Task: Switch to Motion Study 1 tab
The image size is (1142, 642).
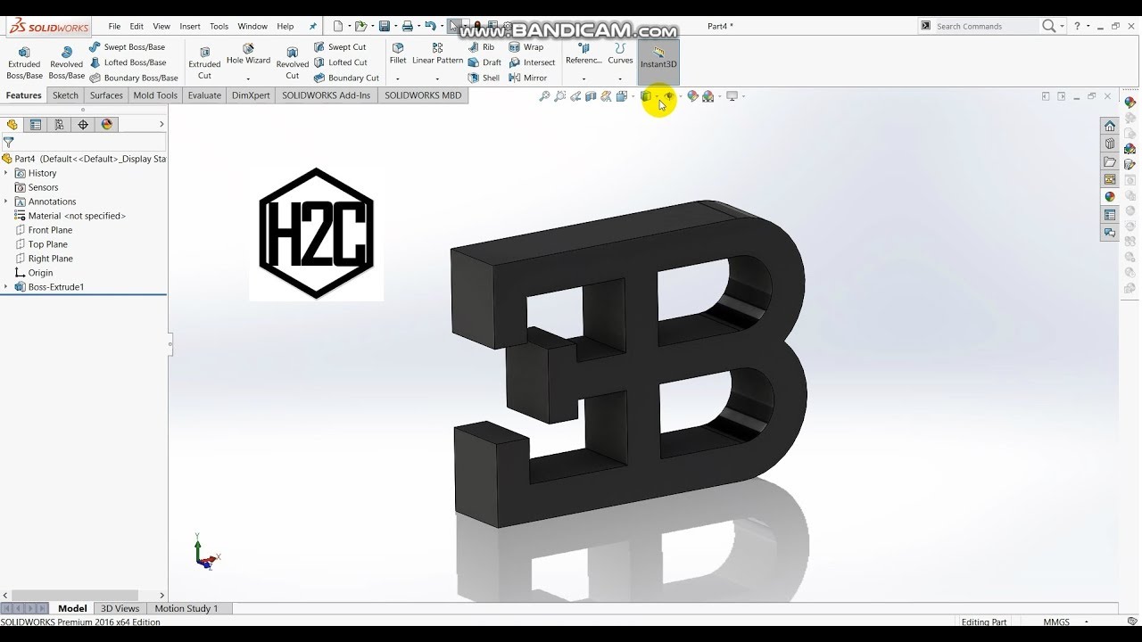Action: click(x=186, y=608)
